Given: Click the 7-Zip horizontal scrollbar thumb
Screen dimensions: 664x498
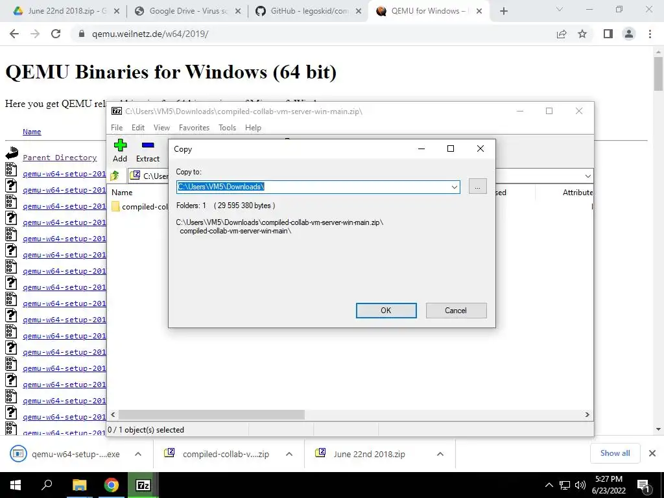Looking at the screenshot, I should pos(211,414).
